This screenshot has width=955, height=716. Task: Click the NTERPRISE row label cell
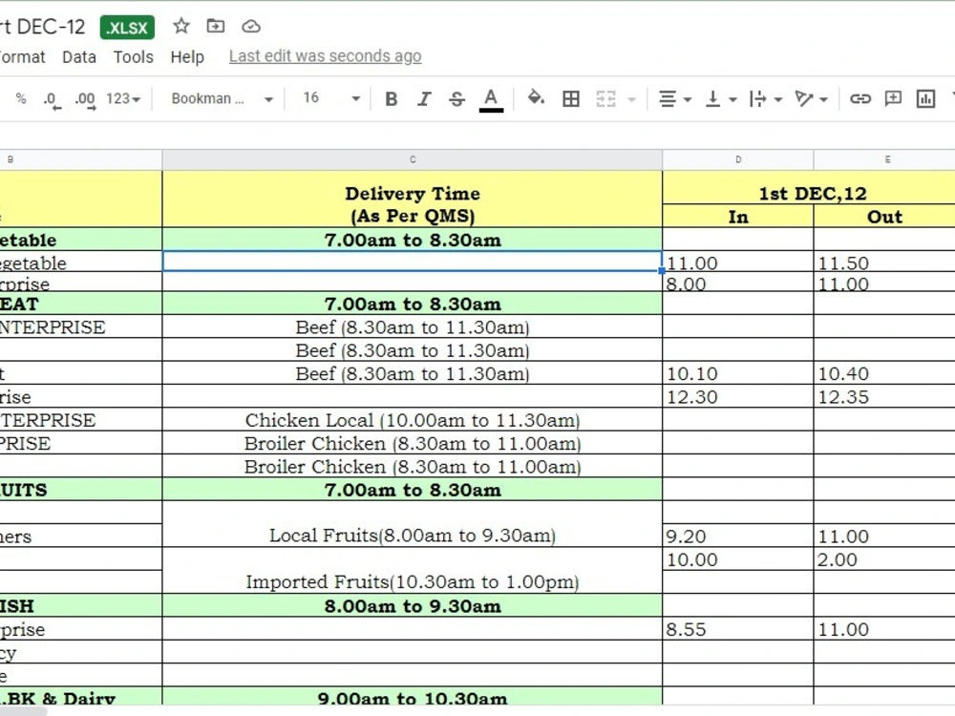click(x=81, y=326)
